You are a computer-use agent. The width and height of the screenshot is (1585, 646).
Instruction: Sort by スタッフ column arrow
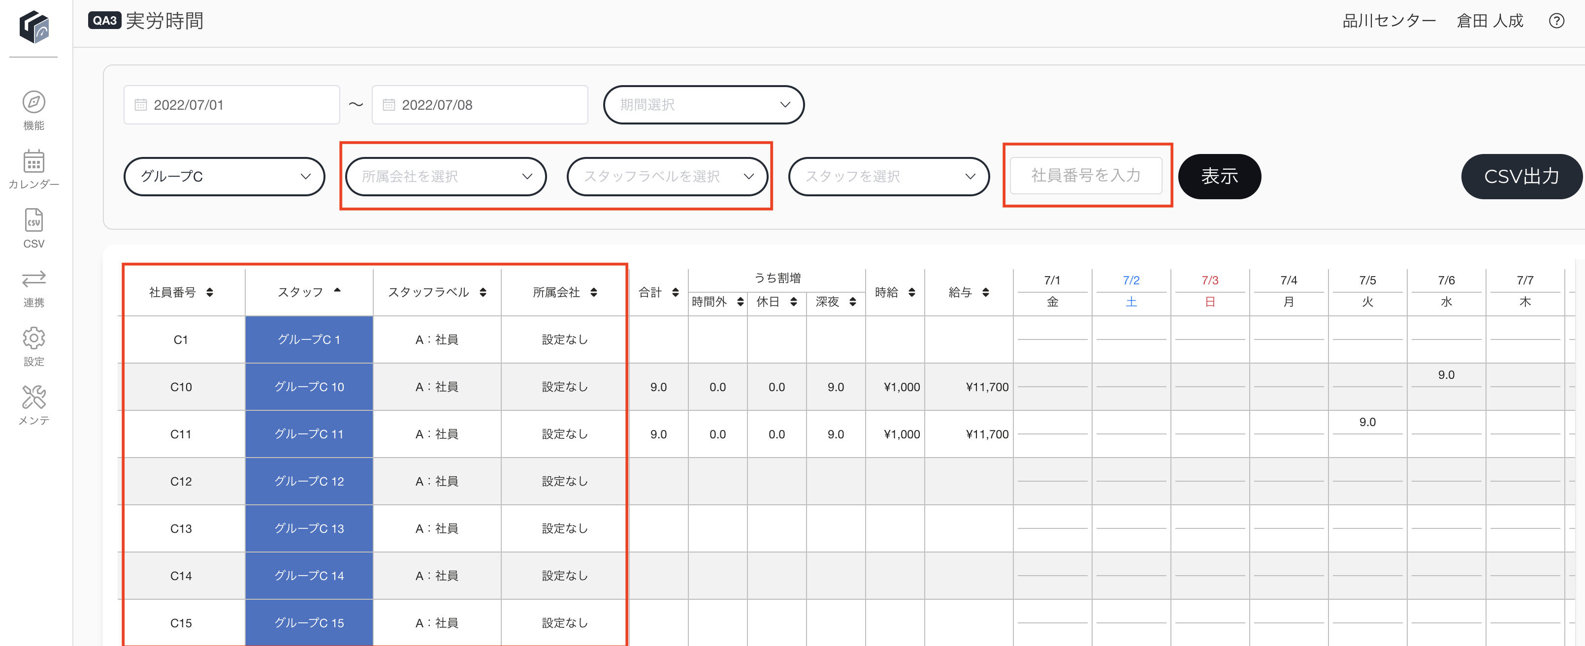pyautogui.click(x=337, y=290)
